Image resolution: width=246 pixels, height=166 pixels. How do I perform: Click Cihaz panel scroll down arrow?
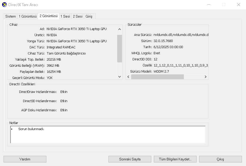119,77
